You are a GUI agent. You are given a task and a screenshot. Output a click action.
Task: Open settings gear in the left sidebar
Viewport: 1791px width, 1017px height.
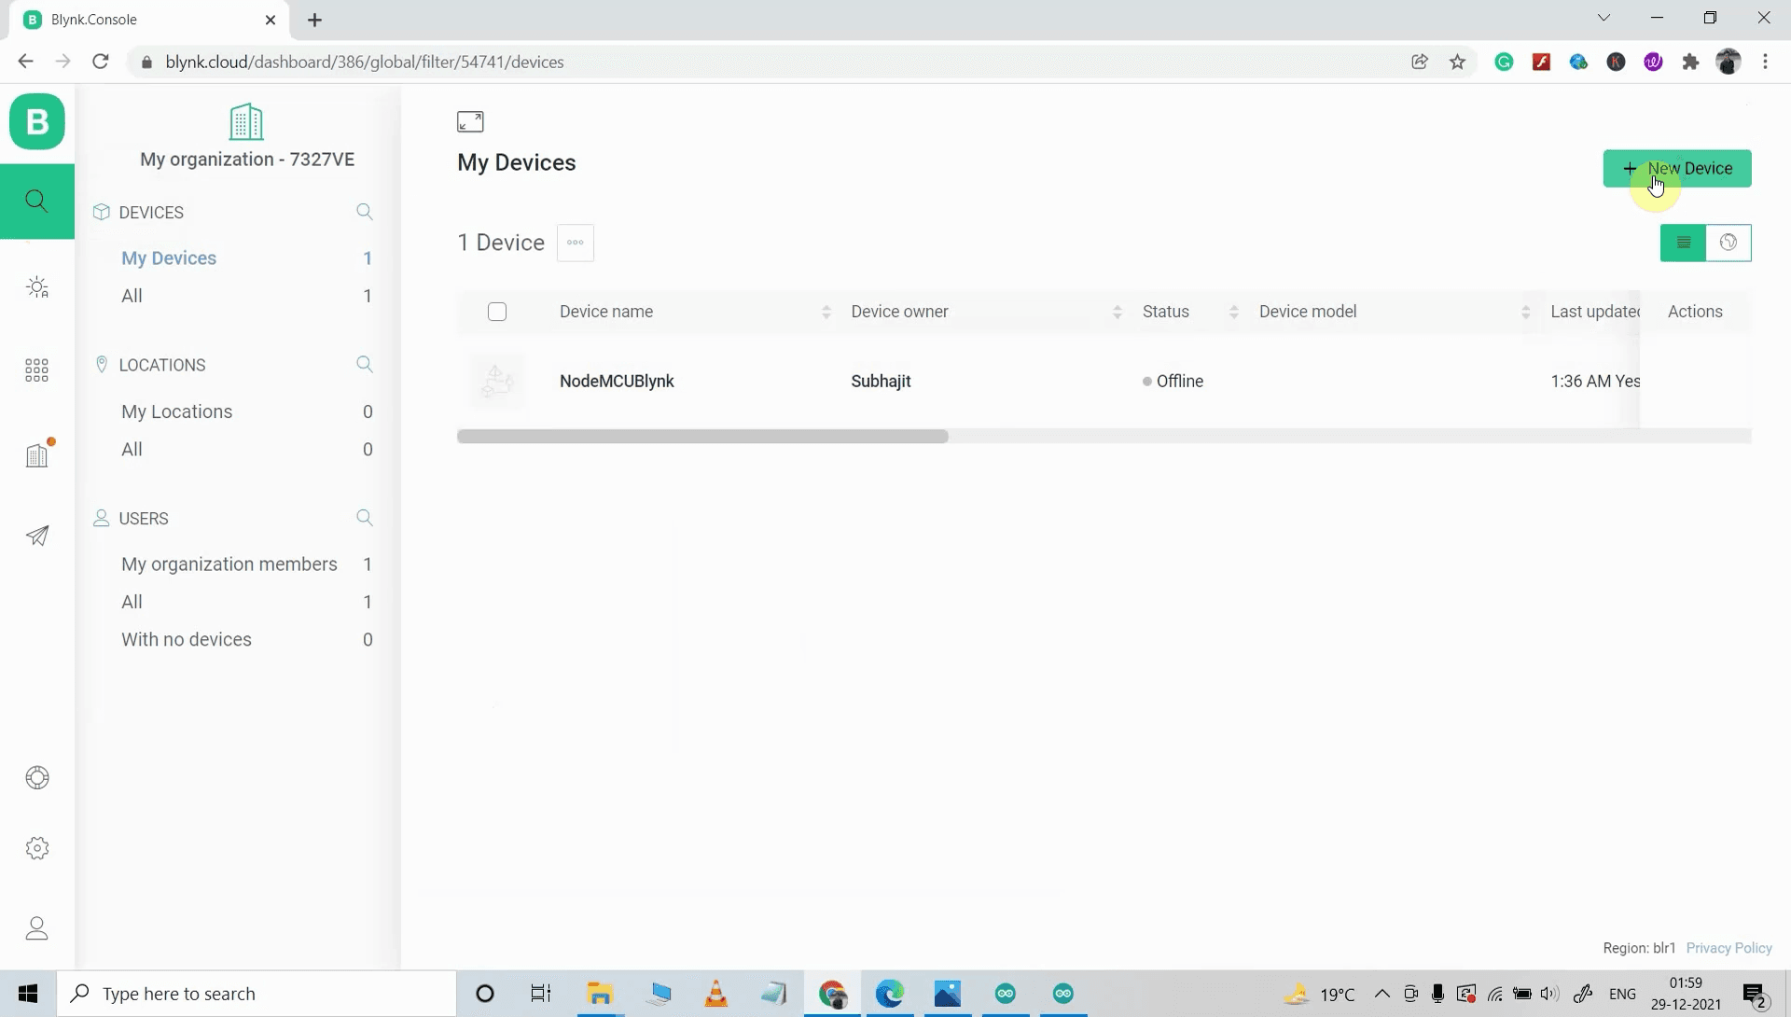point(37,847)
